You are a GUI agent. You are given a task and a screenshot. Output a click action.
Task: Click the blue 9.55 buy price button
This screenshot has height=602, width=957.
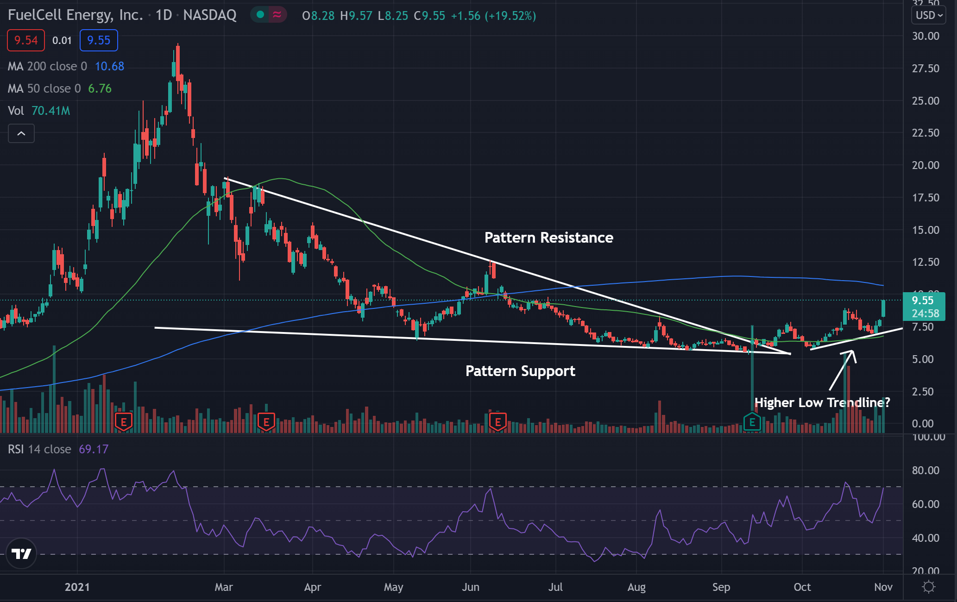[x=99, y=40]
